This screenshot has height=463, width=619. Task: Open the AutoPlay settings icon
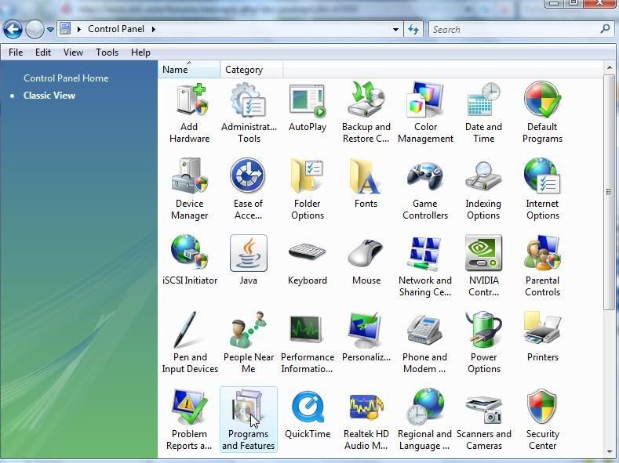coord(307,108)
